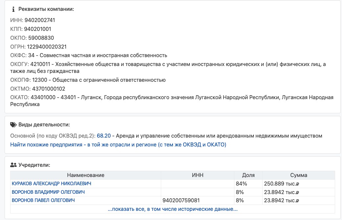This screenshot has width=342, height=220.
Task: Click founder ИНН 940200759081 cell
Action: pyautogui.click(x=181, y=200)
